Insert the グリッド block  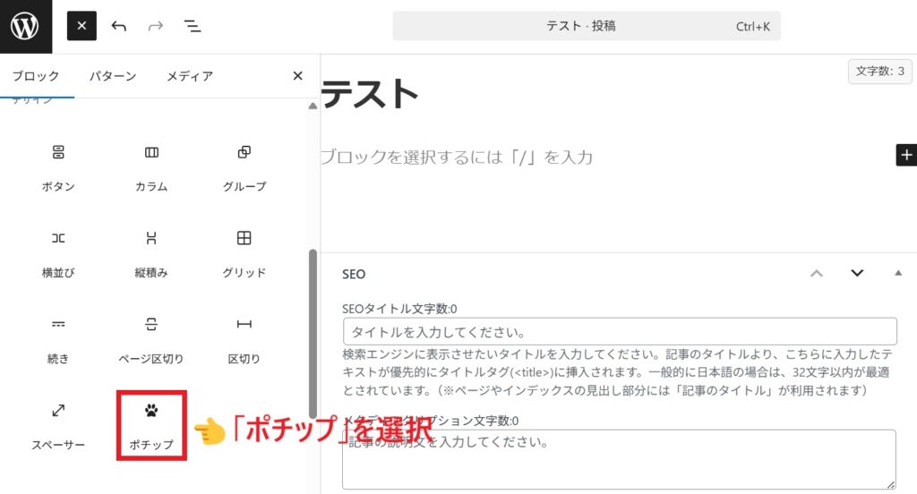tap(244, 254)
